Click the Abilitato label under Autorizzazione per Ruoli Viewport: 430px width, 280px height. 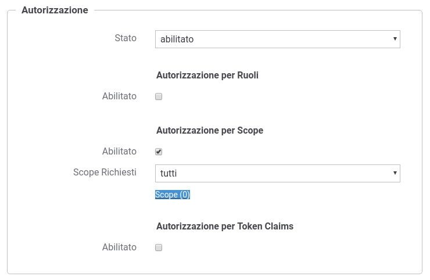[x=119, y=96]
